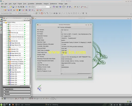
Task: Click the Model History folder icon
Action: 6,23
